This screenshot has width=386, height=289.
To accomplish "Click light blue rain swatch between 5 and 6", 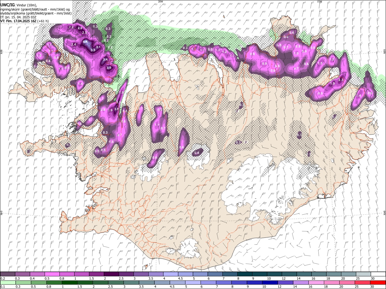I will (x=193, y=282).
